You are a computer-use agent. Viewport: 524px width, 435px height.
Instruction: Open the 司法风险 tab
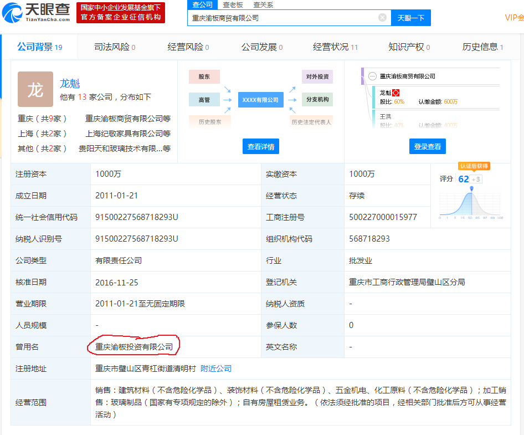[x=115, y=47]
